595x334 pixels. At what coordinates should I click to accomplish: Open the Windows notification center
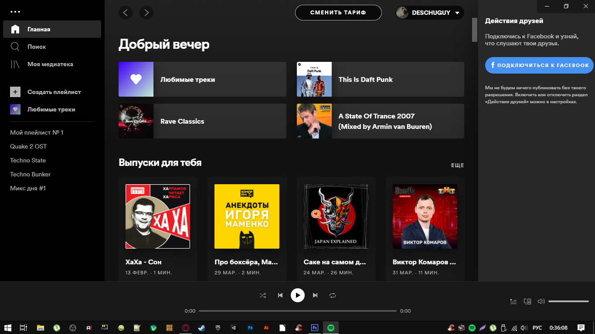point(581,328)
